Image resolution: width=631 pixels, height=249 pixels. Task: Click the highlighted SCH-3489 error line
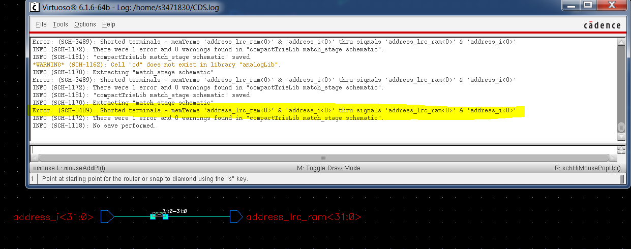click(x=275, y=110)
